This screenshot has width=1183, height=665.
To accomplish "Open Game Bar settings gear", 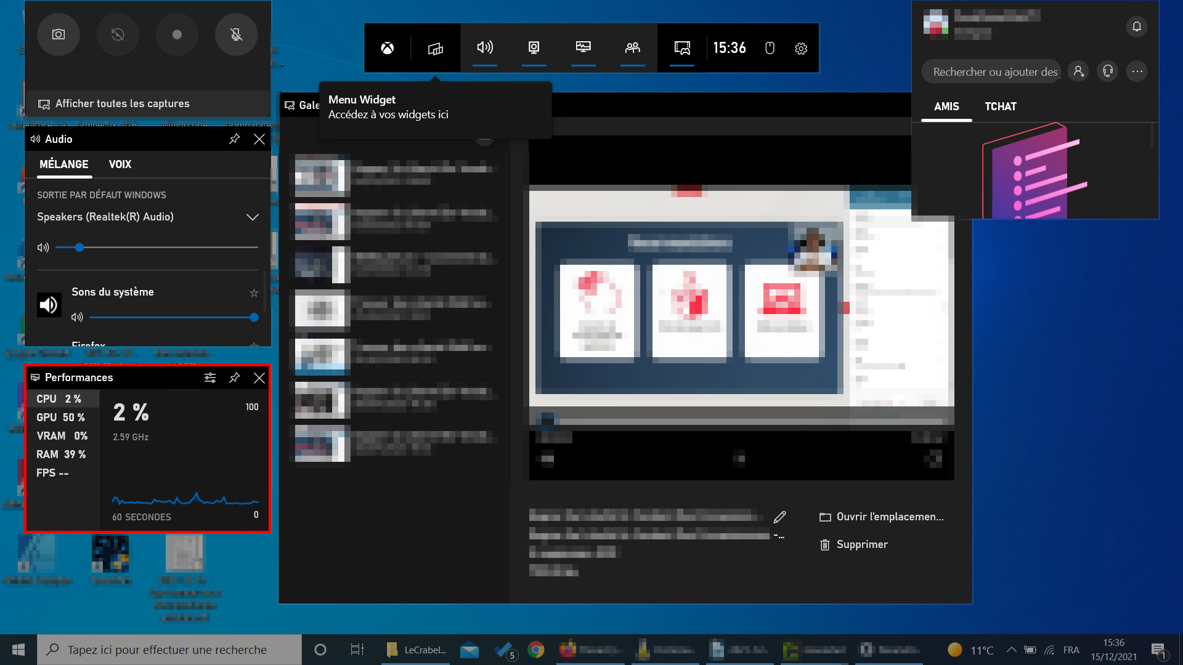I will [801, 48].
